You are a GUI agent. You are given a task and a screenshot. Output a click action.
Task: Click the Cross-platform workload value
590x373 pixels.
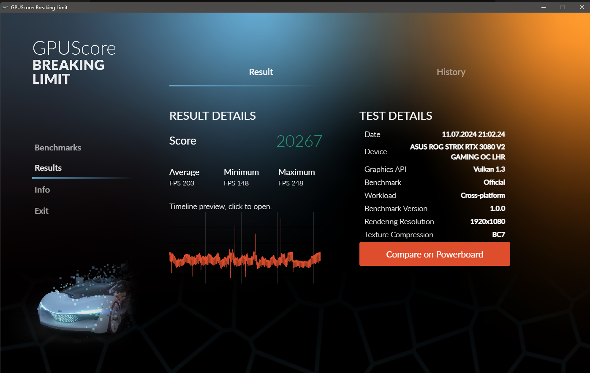[483, 196]
